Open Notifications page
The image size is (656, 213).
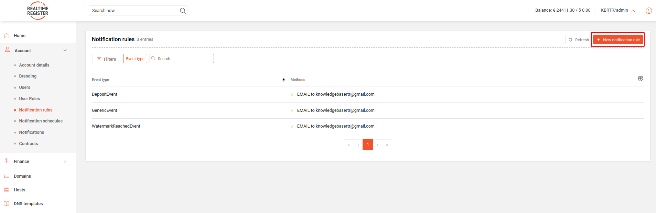pos(32,132)
